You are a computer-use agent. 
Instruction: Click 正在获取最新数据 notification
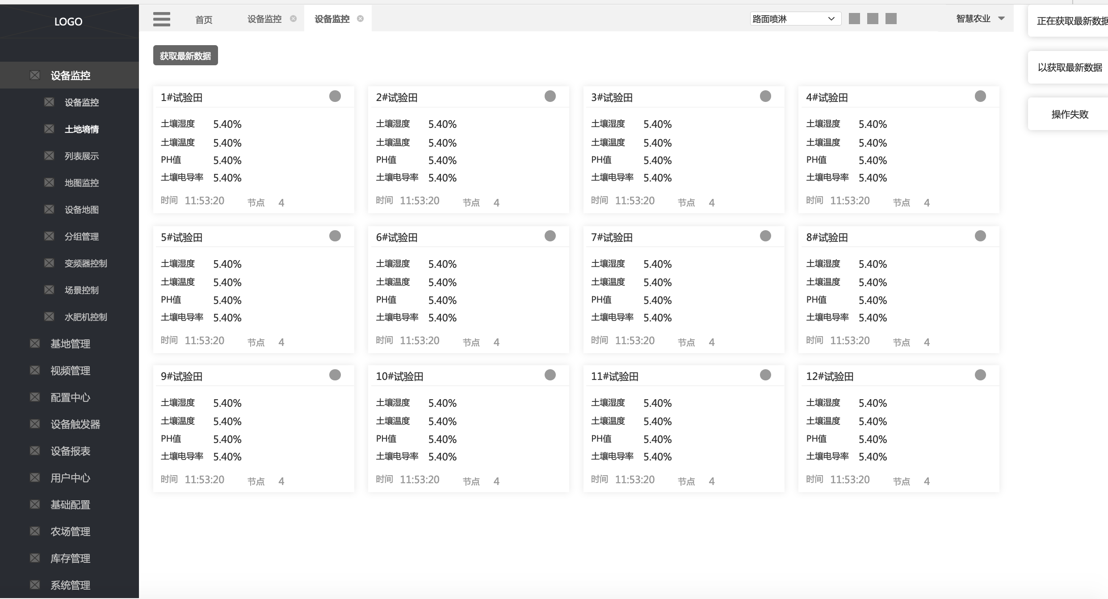click(1068, 21)
